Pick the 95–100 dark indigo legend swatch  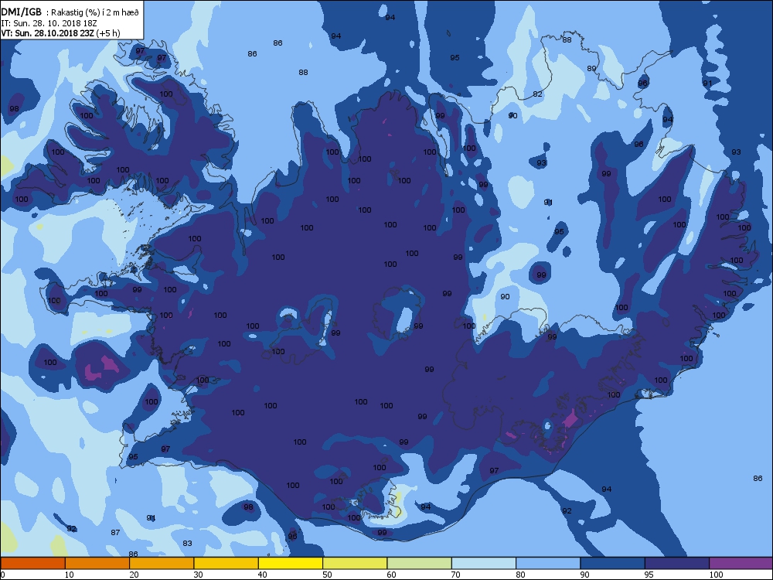coord(677,563)
